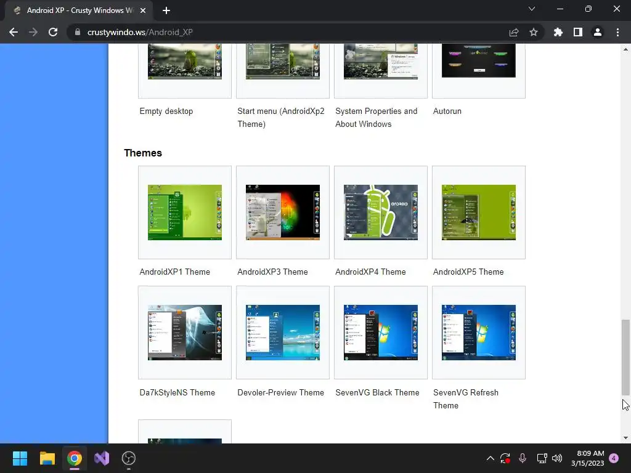Click the "SevenVG Refresh Theme" caption
The height and width of the screenshot is (473, 631).
click(x=466, y=399)
